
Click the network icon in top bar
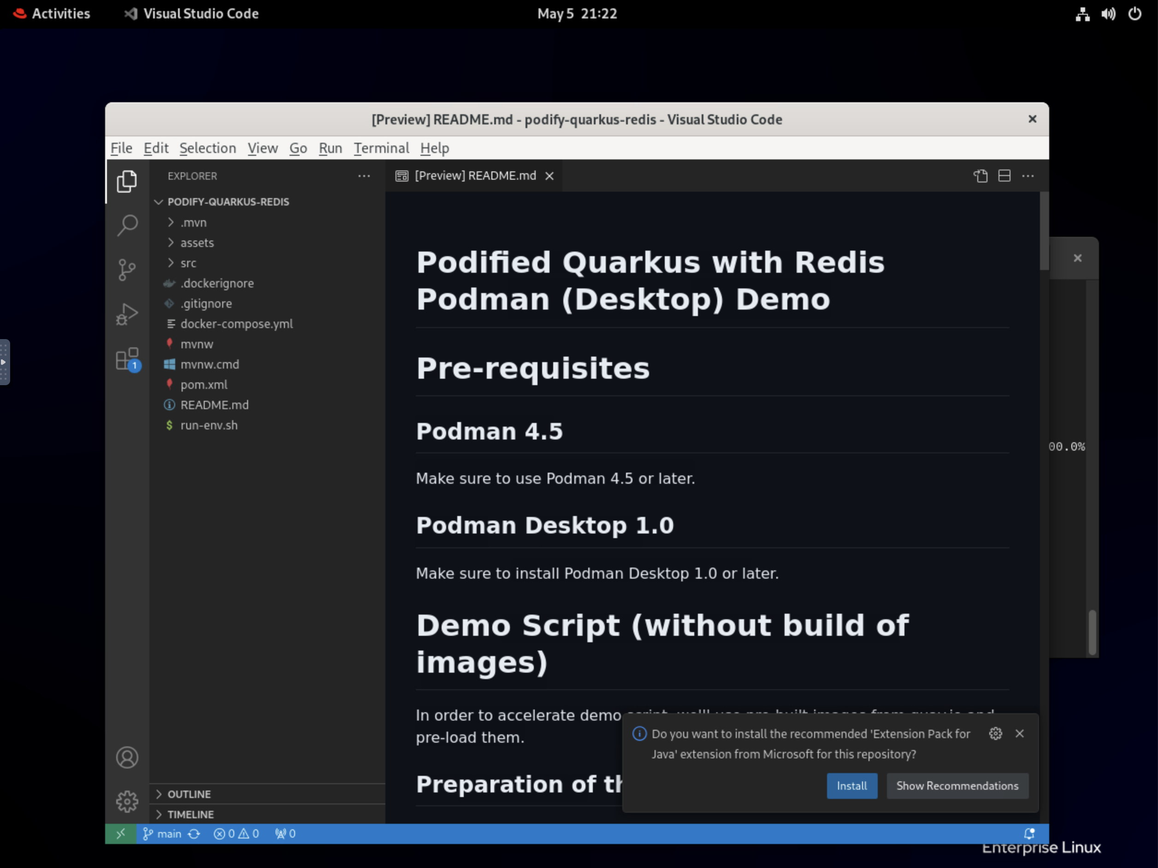[x=1082, y=14]
